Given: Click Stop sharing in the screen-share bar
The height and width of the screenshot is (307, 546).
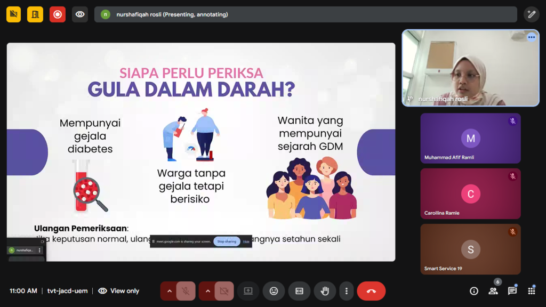Looking at the screenshot, I should pos(227,241).
